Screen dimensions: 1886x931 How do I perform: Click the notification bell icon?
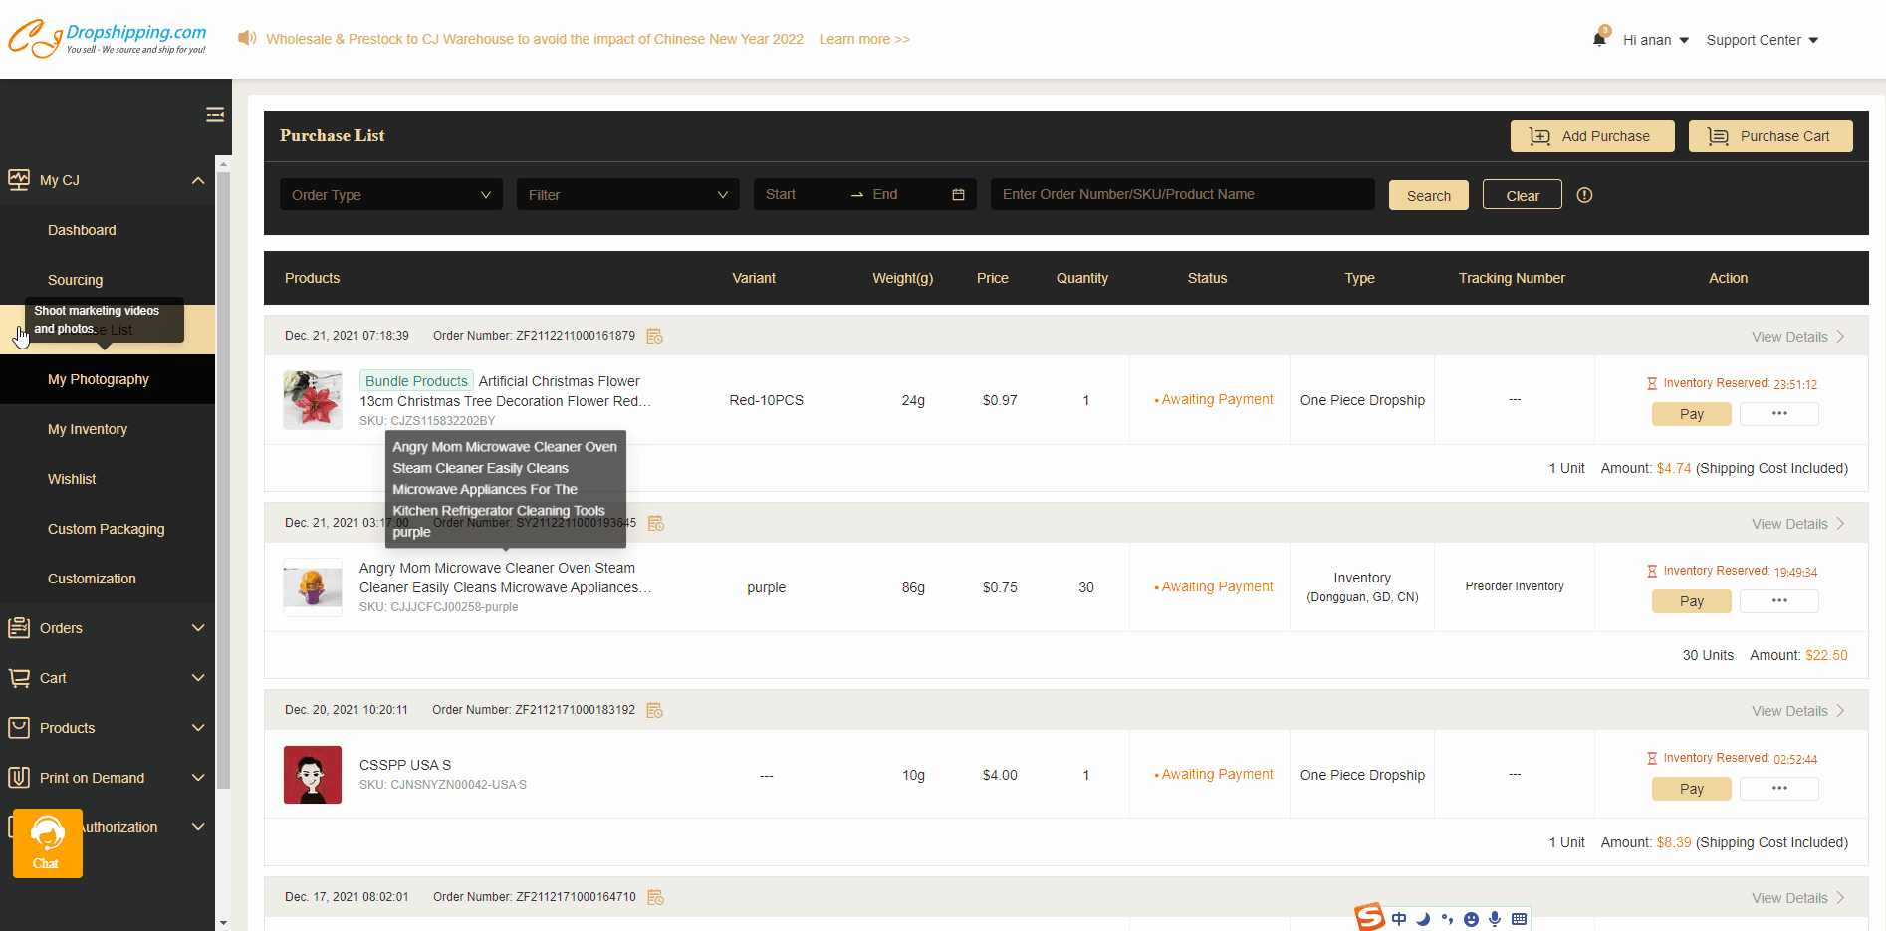(1599, 39)
